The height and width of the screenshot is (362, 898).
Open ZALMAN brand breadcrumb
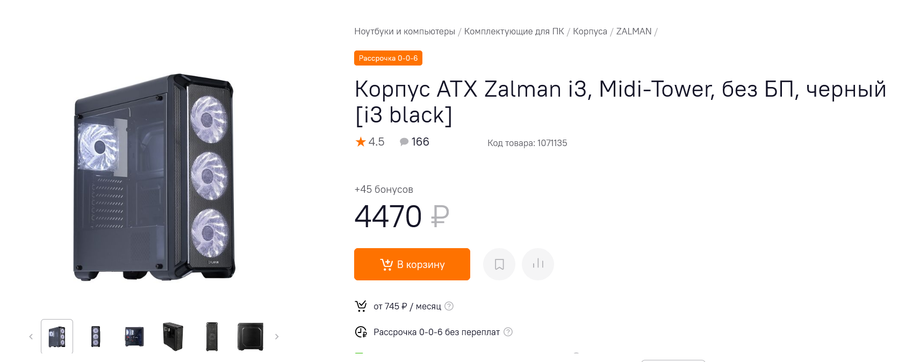point(634,31)
